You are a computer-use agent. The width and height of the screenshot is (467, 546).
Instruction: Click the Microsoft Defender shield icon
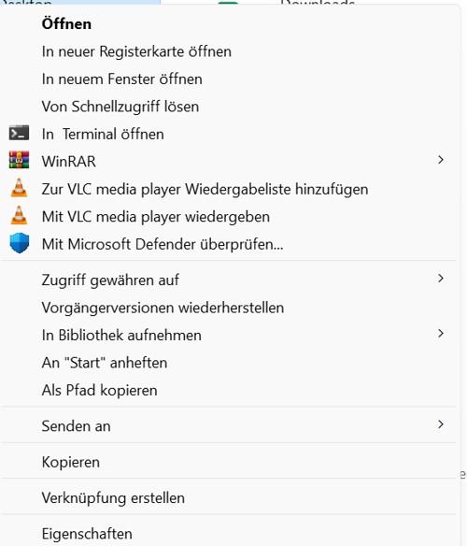(19, 243)
